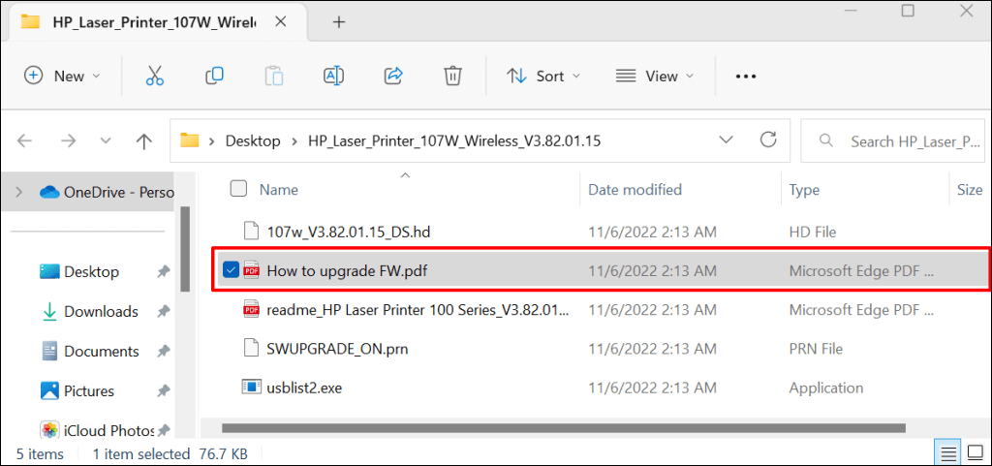Click the Search HP_Laser_P... field

(893, 141)
